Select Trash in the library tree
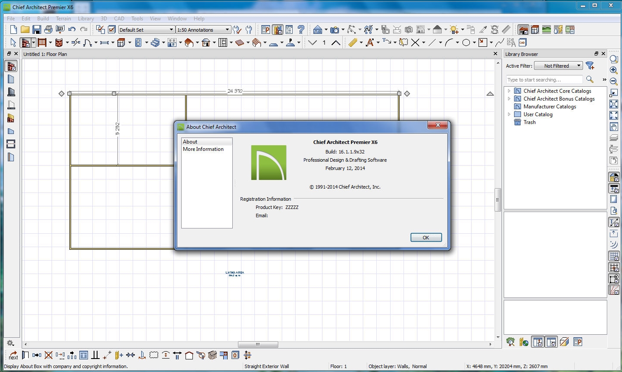This screenshot has height=372, width=622. coord(529,122)
